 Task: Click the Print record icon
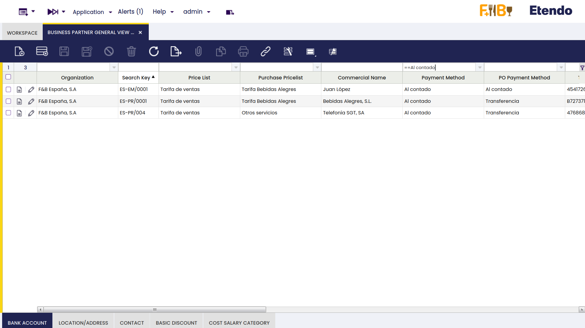pos(243,51)
